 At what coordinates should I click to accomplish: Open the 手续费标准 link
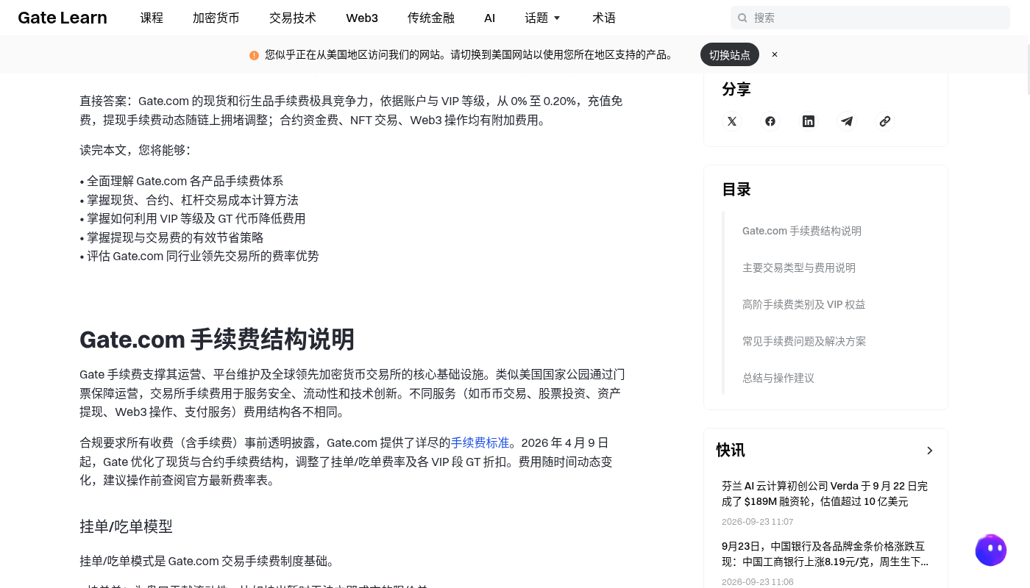coord(480,442)
